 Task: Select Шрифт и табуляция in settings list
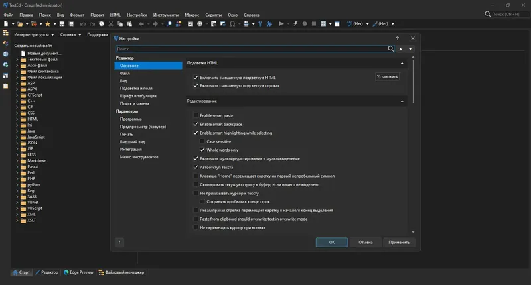point(139,96)
